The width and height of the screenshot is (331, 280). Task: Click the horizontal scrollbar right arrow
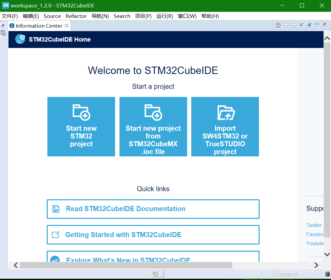(x=316, y=265)
